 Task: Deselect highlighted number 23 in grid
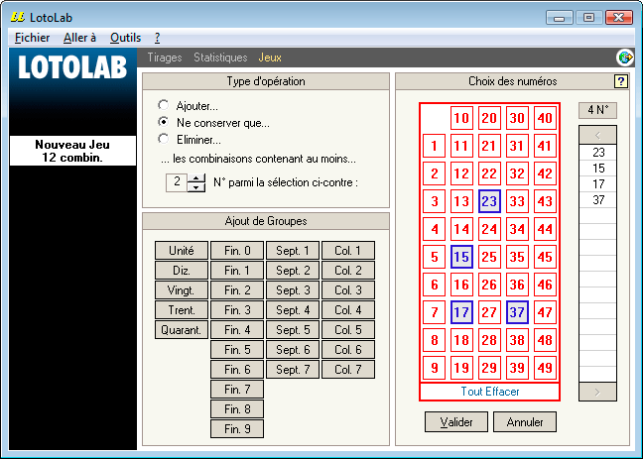(x=488, y=202)
